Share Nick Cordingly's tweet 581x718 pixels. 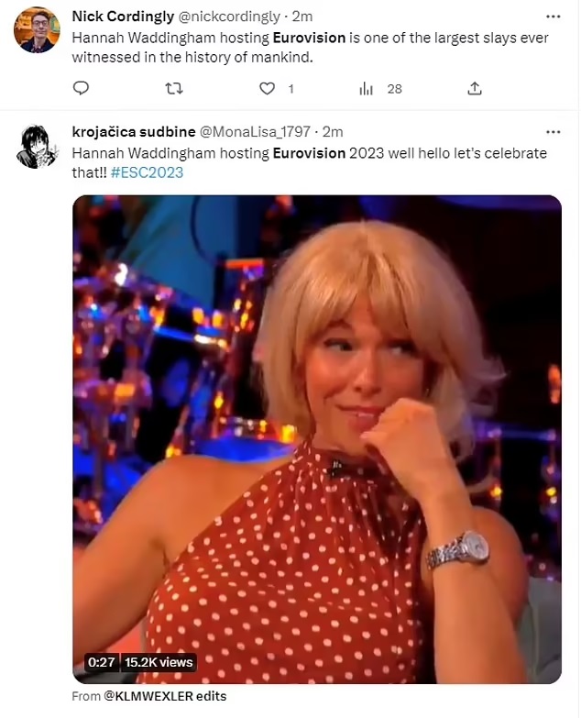[475, 89]
